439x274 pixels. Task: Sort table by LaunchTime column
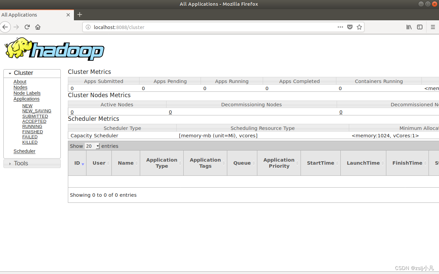point(363,163)
